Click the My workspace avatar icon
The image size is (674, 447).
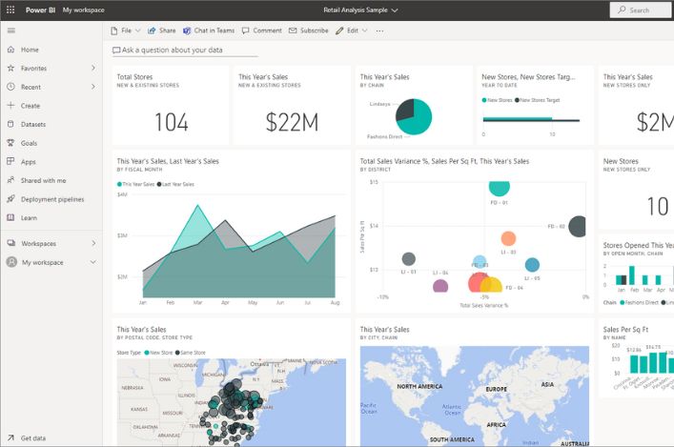[x=12, y=262]
